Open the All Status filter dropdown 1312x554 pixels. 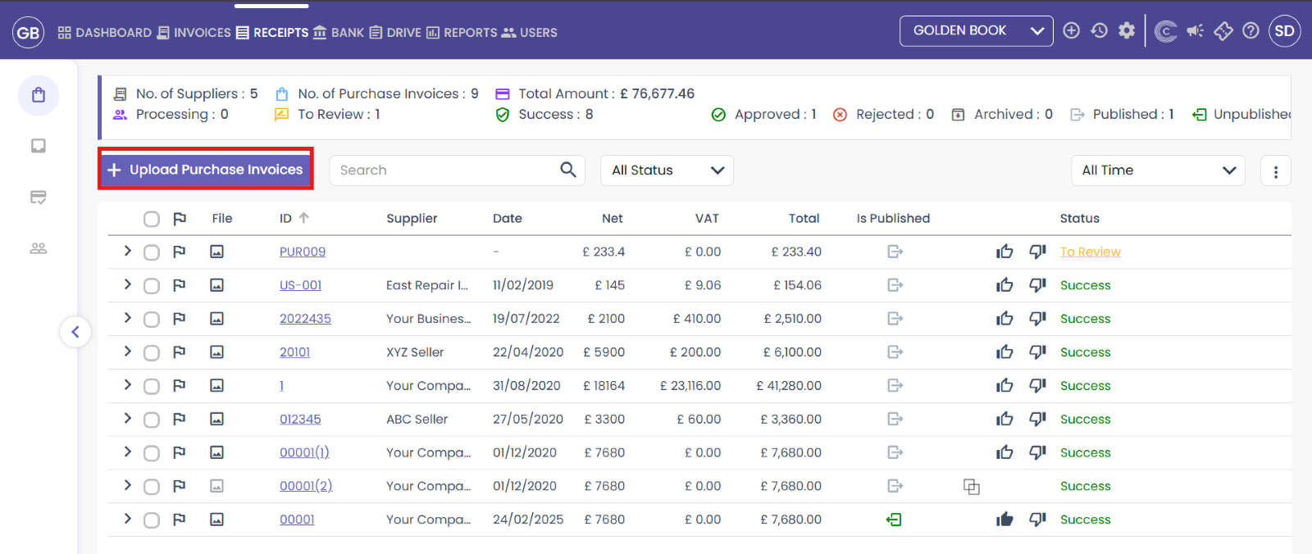(x=667, y=170)
